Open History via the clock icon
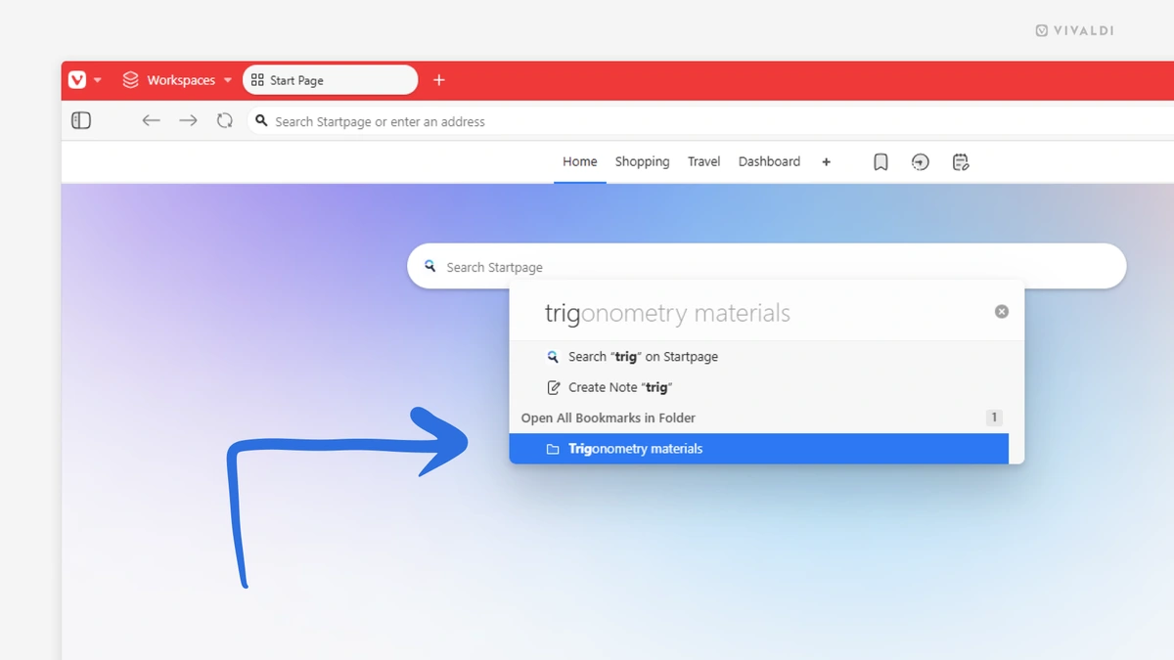Screen dimensions: 1174x660 (x=920, y=161)
